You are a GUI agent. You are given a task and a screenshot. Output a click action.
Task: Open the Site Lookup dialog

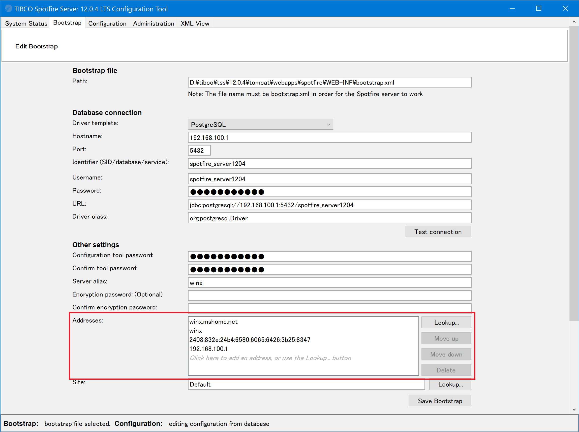click(450, 384)
